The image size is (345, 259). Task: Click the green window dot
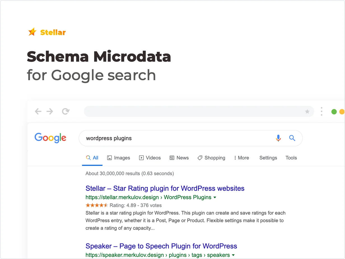(x=334, y=112)
